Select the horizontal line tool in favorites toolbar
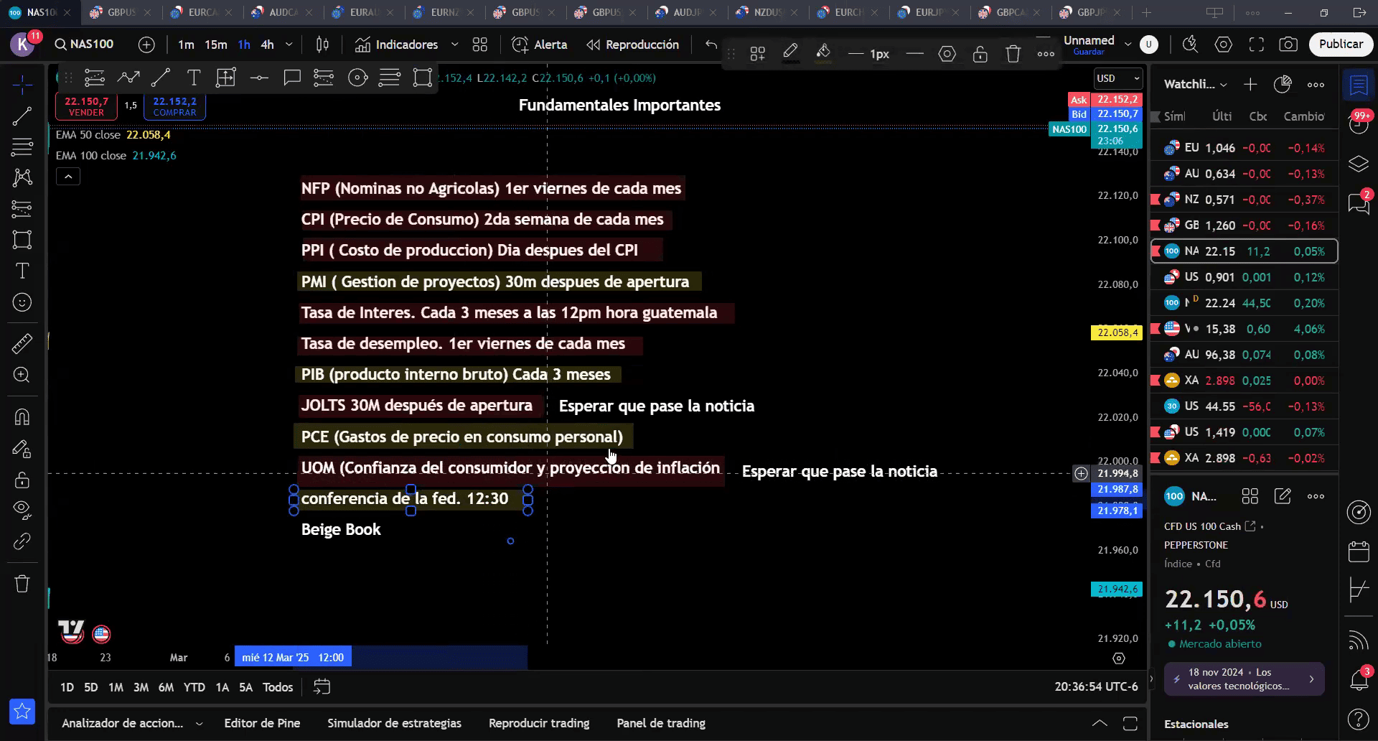 point(259,78)
